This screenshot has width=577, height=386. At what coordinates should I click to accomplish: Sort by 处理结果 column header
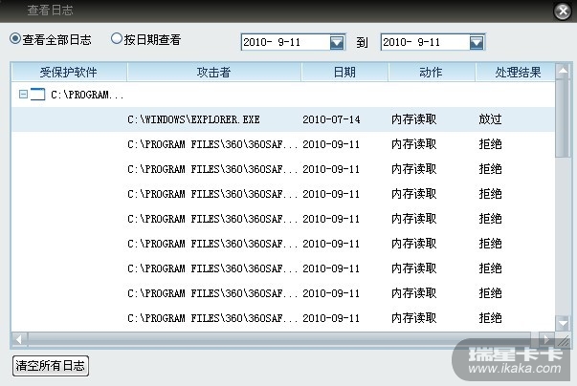pyautogui.click(x=517, y=72)
